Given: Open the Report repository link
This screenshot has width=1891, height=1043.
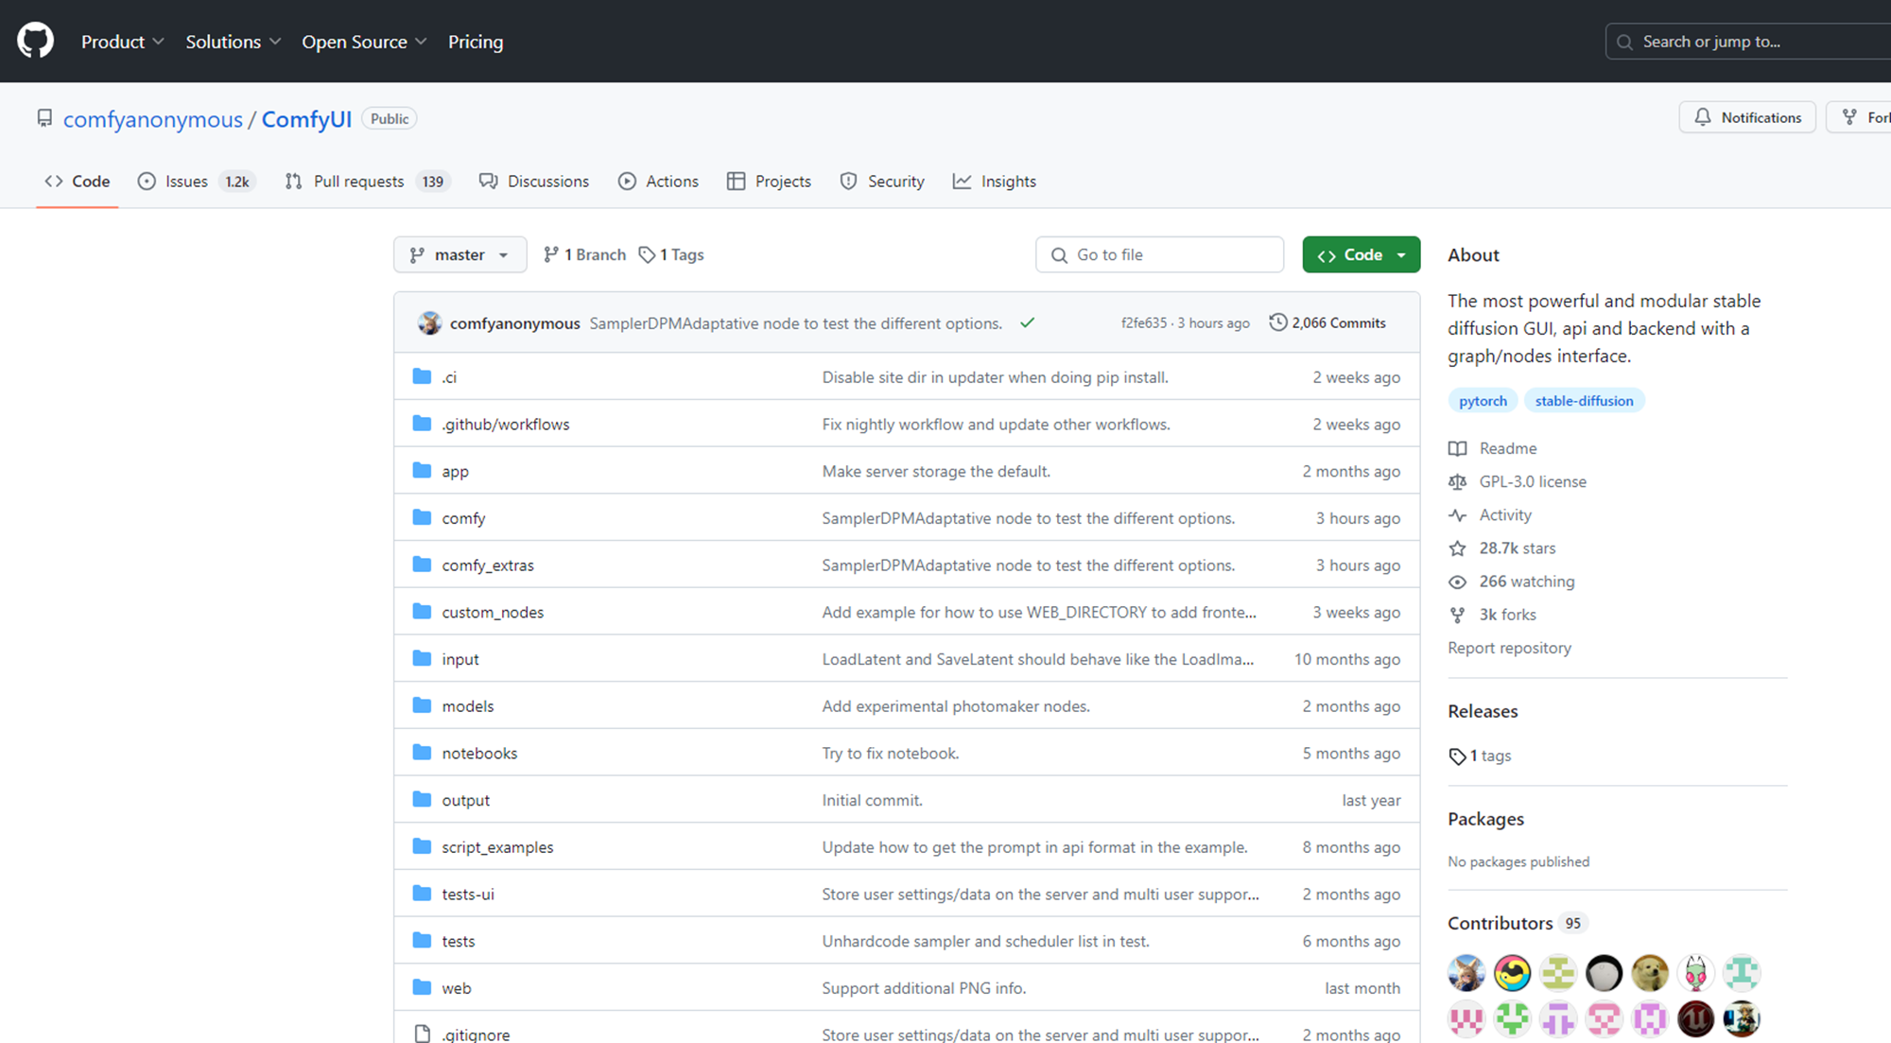Looking at the screenshot, I should [1509, 648].
